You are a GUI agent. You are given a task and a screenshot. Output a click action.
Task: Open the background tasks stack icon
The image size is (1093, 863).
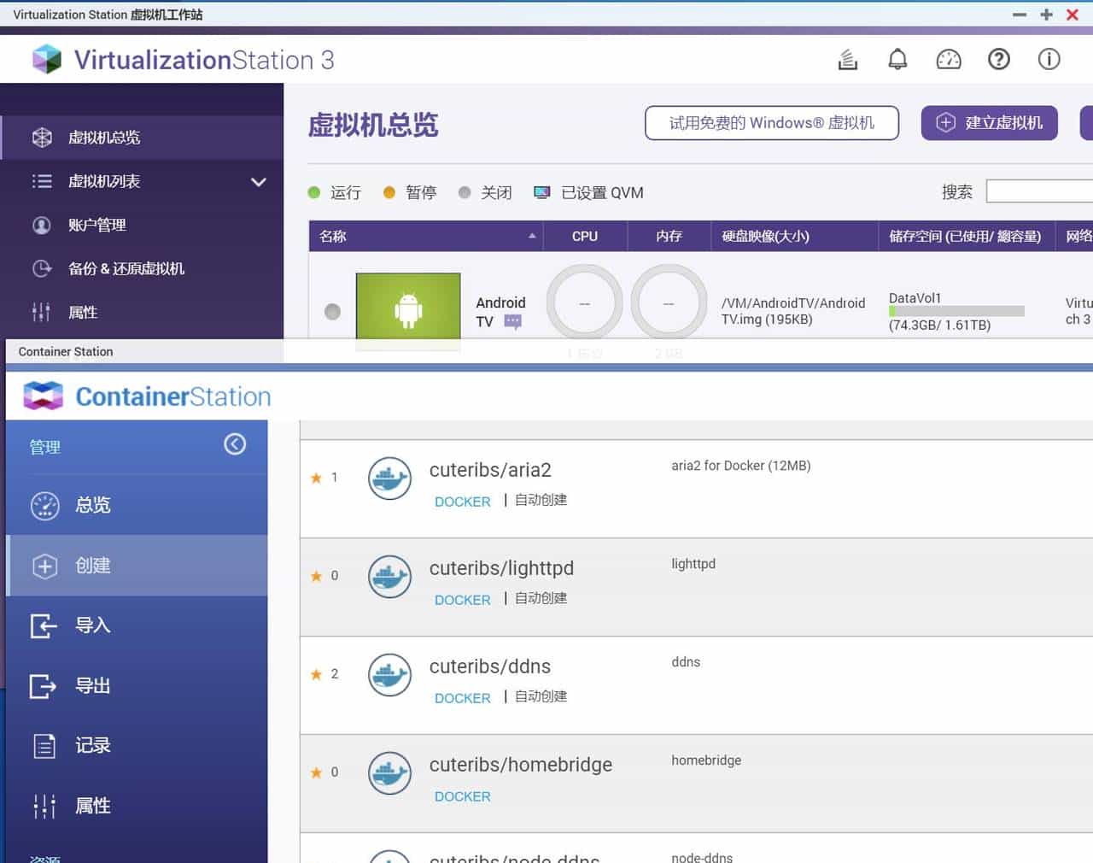pyautogui.click(x=847, y=59)
